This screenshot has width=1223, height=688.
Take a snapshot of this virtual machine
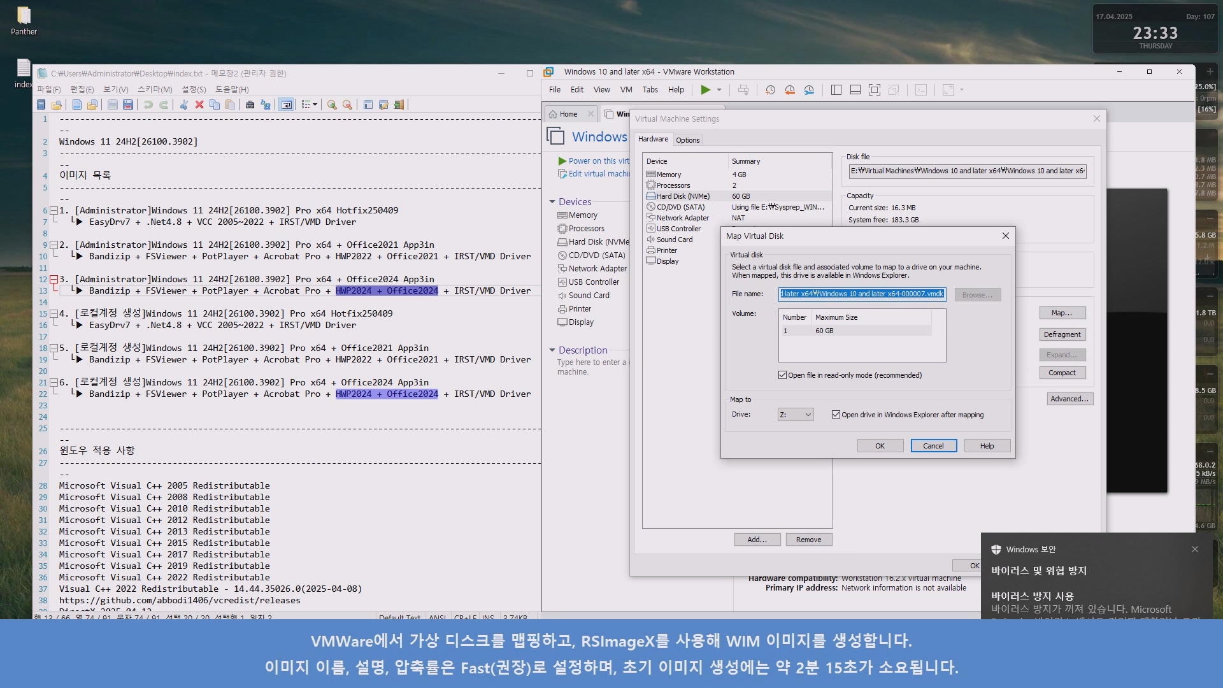coord(770,90)
